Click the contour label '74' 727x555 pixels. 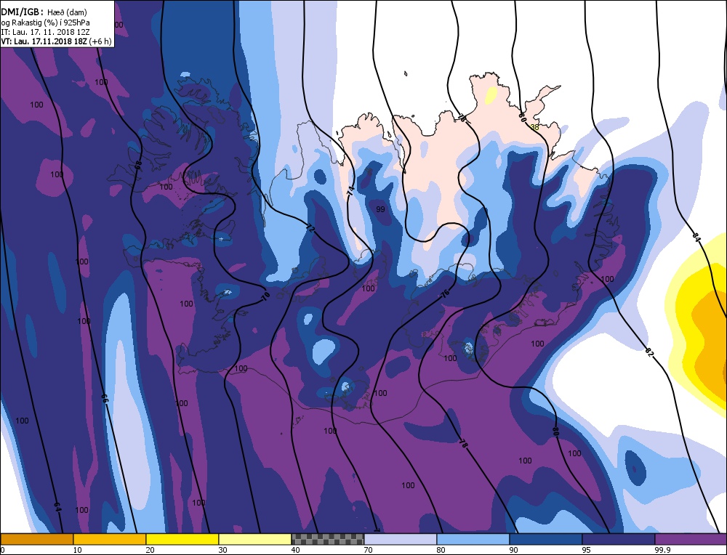(350, 190)
